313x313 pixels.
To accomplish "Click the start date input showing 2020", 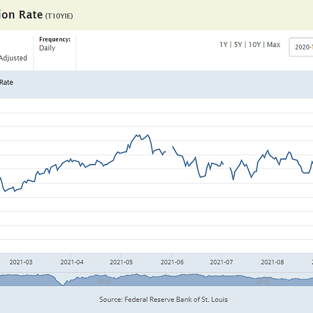I will 301,47.
